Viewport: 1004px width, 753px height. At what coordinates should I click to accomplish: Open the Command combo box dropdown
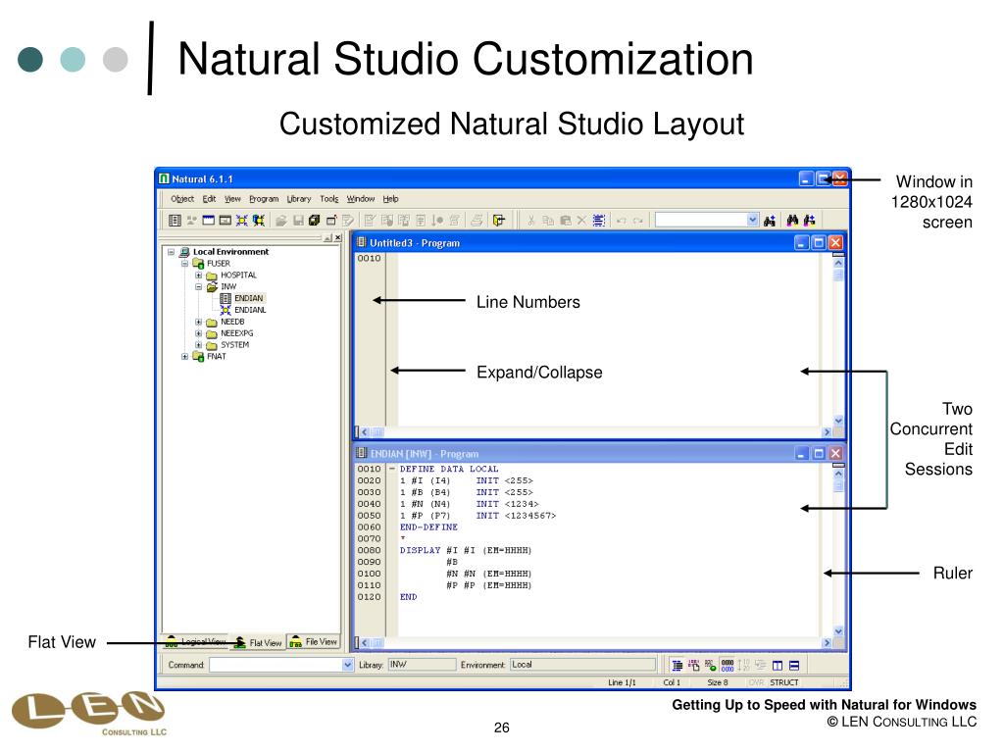[x=348, y=665]
